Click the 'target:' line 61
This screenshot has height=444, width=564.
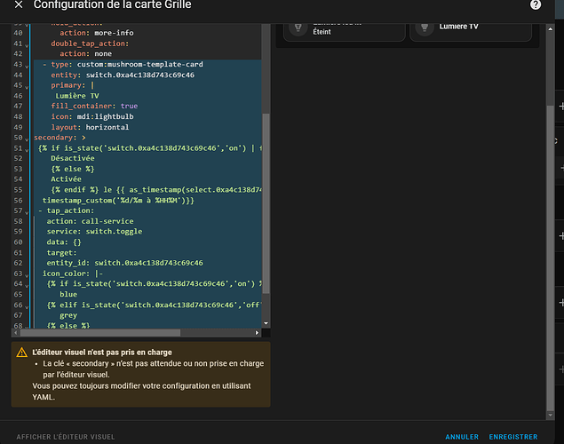tap(61, 253)
